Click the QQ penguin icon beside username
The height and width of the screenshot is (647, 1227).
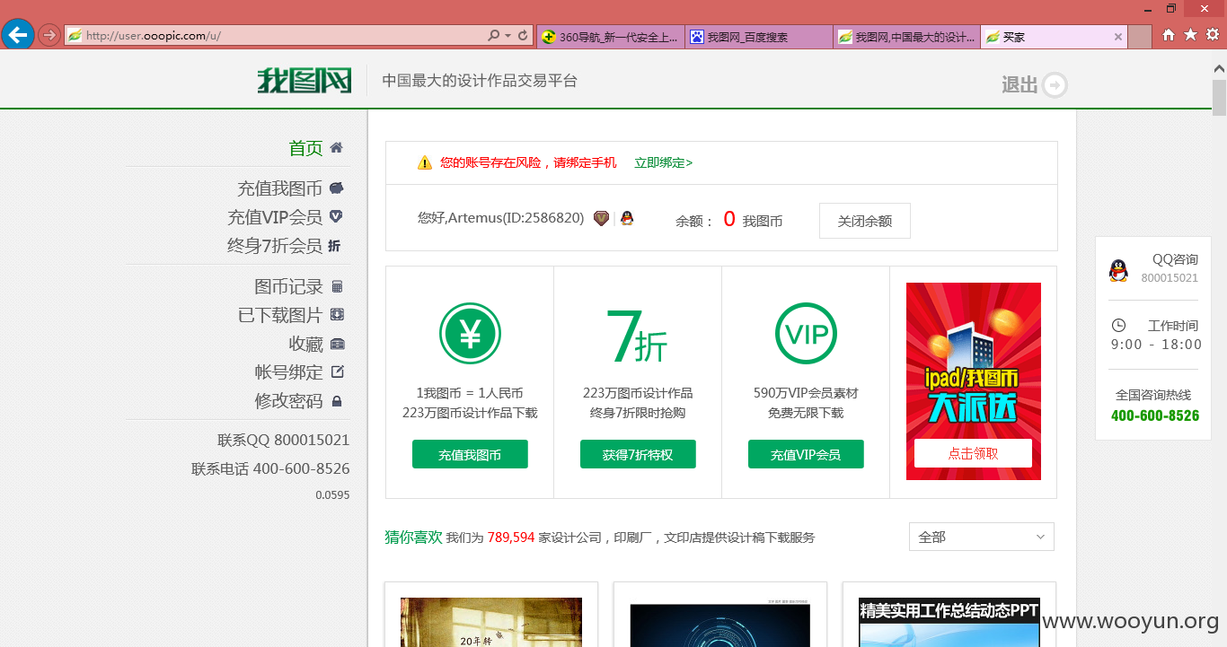pyautogui.click(x=627, y=218)
